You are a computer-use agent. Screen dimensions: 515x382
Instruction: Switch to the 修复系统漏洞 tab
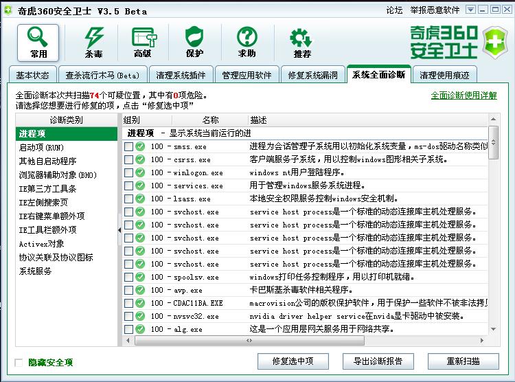[312, 75]
